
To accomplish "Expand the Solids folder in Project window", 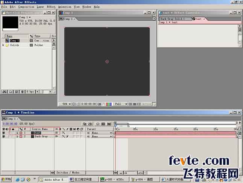I will 3,45.
